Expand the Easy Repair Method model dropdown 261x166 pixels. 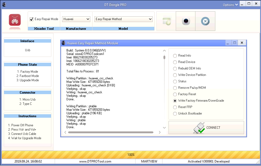click(123, 19)
